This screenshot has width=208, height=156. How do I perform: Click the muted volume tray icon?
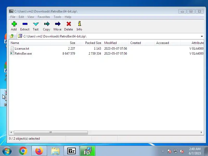pyautogui.click(x=182, y=151)
